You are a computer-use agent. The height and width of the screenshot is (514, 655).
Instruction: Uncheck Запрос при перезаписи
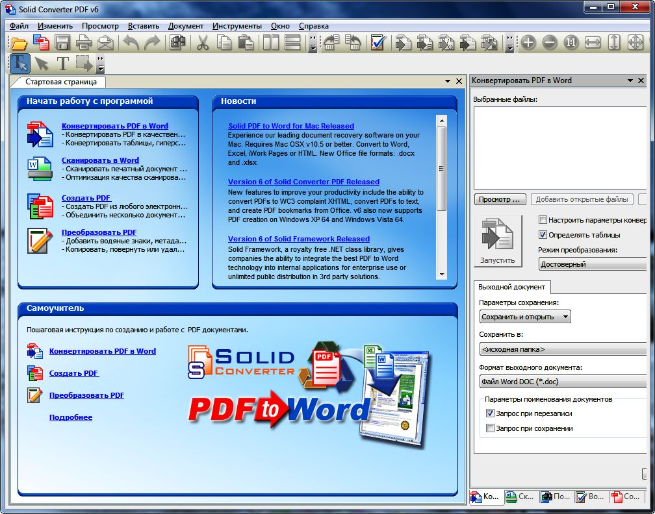491,413
